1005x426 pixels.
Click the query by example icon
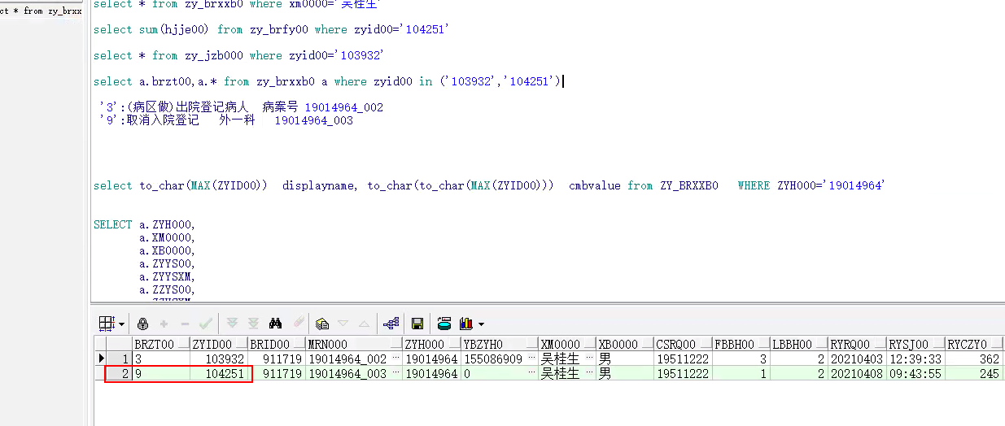tap(322, 323)
